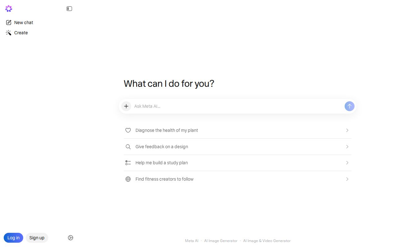
Task: Click the plus attachment icon
Action: point(126,106)
